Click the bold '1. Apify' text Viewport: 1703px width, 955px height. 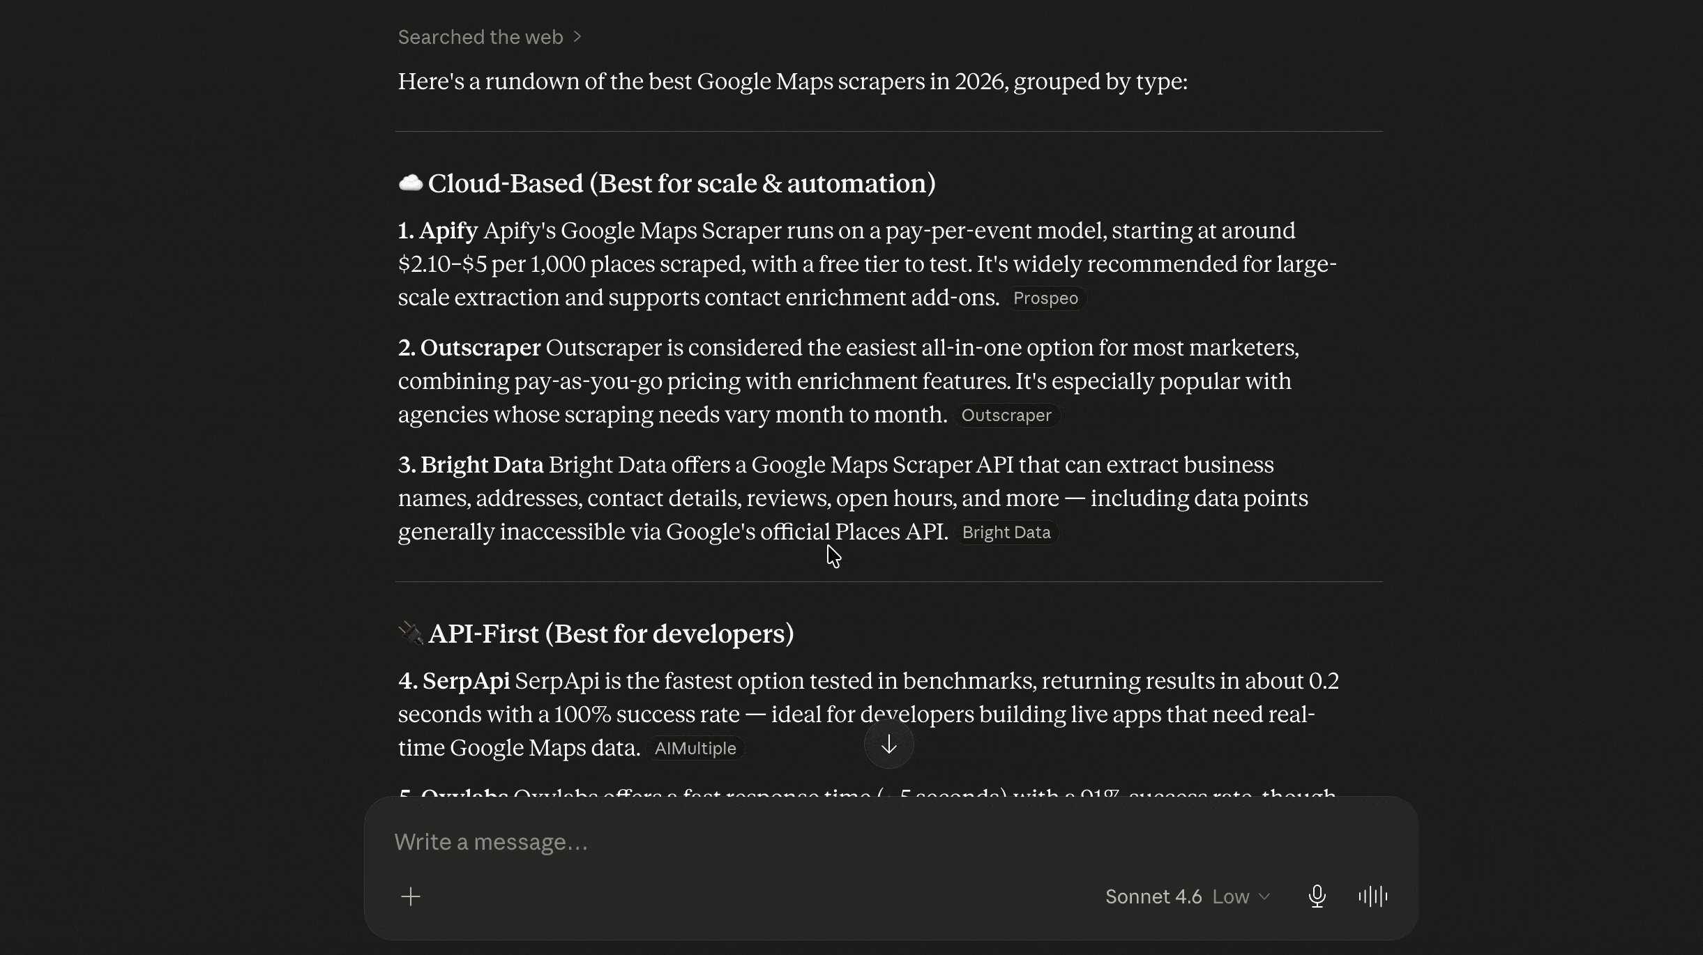[x=438, y=231]
